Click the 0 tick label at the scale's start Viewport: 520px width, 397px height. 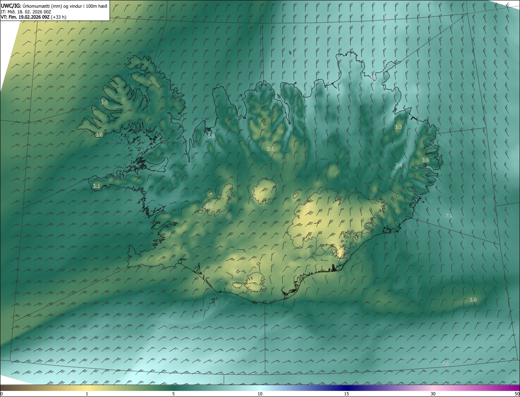click(2, 394)
